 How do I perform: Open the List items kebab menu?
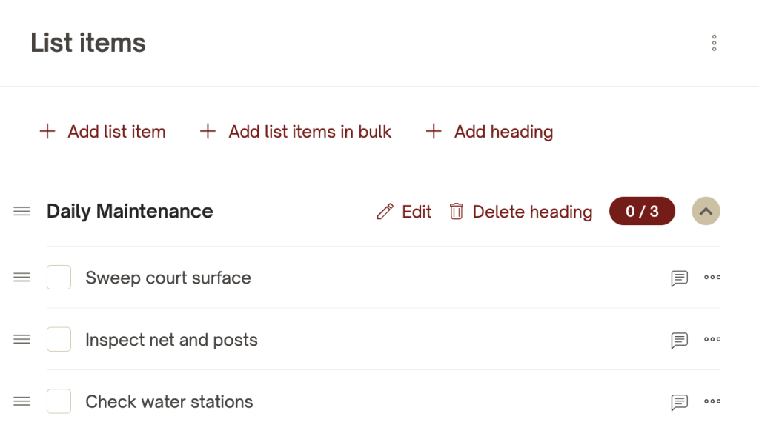pos(714,43)
